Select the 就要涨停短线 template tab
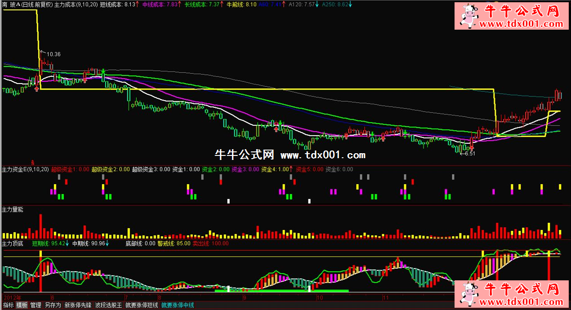Viewport: 571px width, 310px height. click(x=142, y=306)
